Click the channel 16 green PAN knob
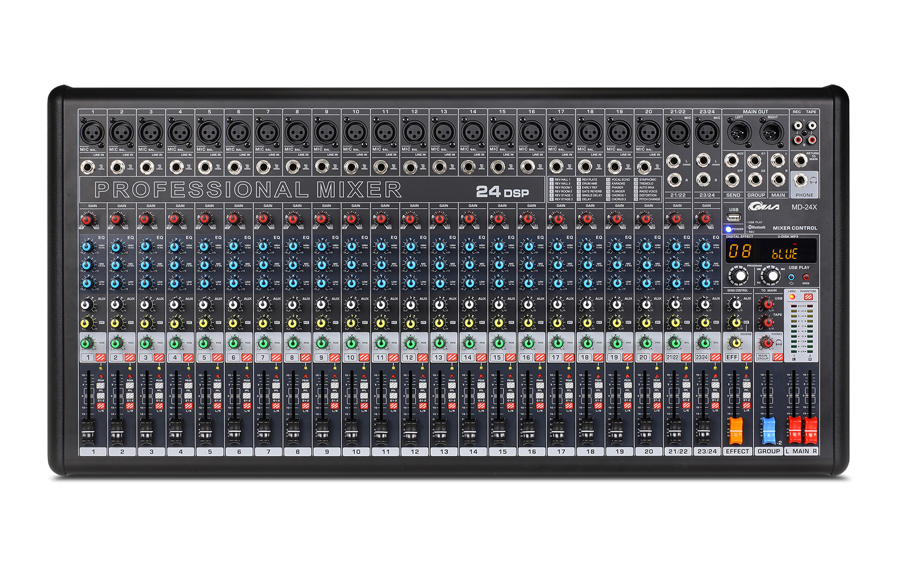Screen dimensions: 897x561 [527, 343]
